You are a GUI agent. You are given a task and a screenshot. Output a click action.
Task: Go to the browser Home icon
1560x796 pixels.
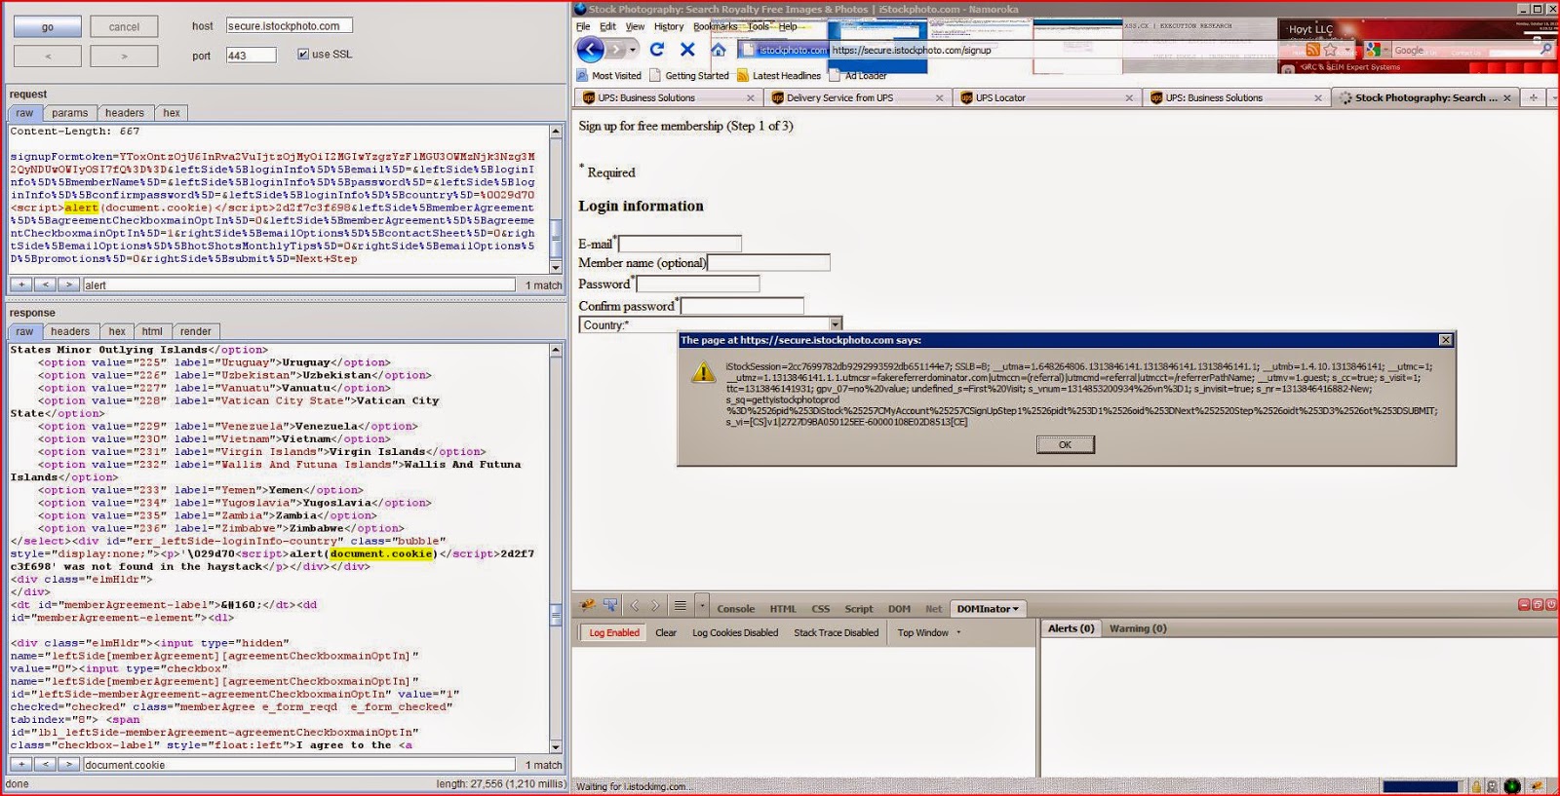719,49
